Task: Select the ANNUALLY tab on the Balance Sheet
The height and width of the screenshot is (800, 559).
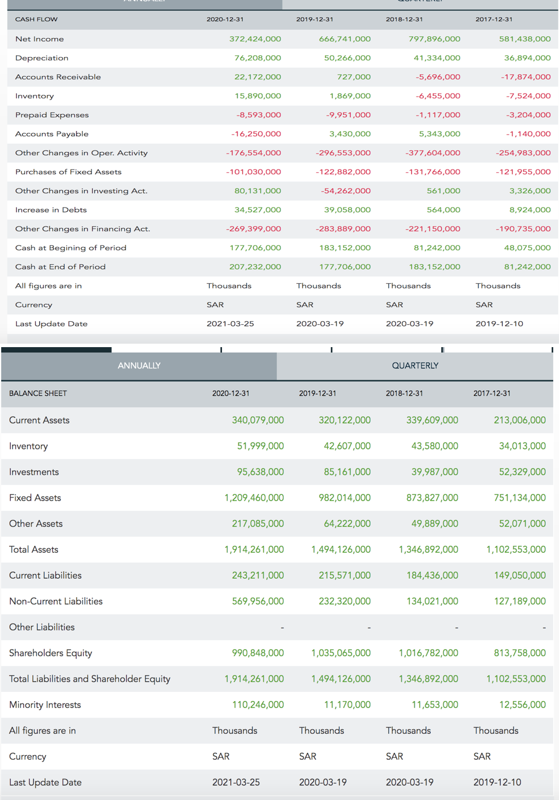Action: coord(138,366)
